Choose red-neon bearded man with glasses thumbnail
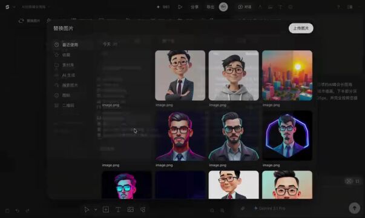This screenshot has width=365, height=218. point(180,136)
